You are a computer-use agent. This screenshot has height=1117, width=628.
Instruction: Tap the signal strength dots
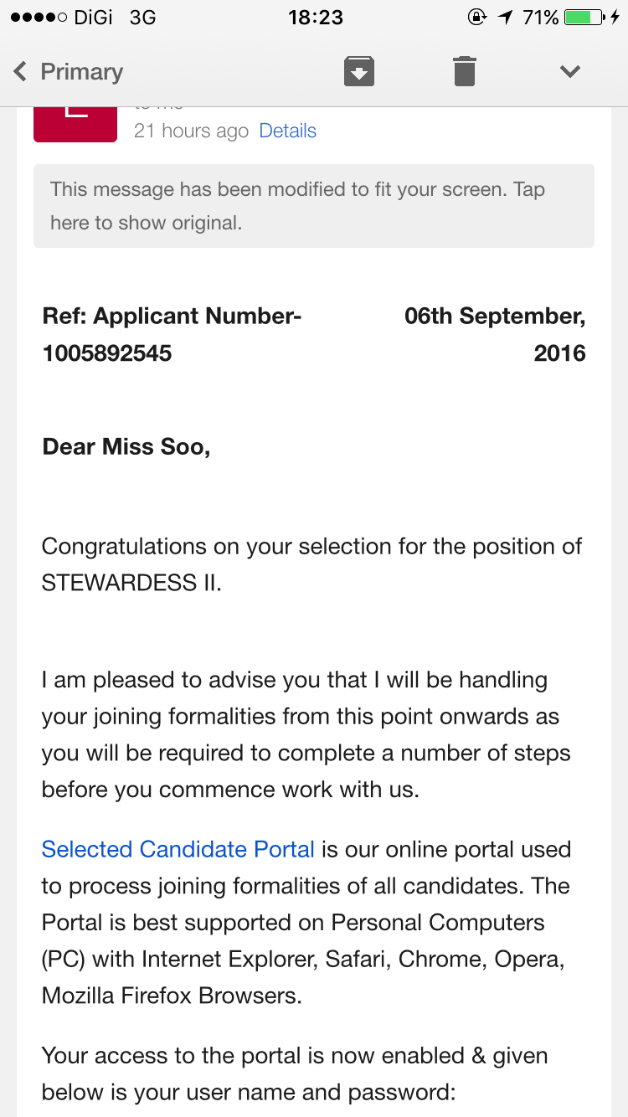click(38, 18)
